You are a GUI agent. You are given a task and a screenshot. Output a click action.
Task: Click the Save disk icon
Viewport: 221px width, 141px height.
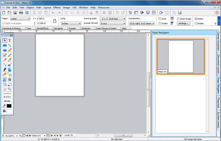(15, 13)
